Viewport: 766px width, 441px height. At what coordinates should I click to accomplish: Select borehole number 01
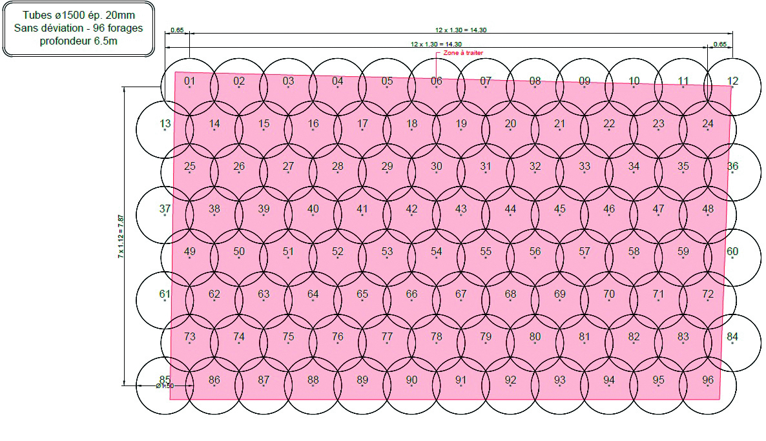click(x=189, y=81)
